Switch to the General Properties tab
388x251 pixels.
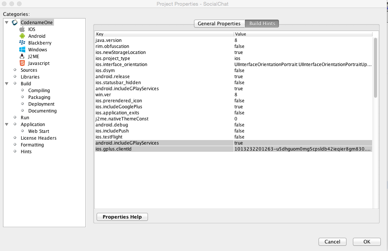click(219, 24)
